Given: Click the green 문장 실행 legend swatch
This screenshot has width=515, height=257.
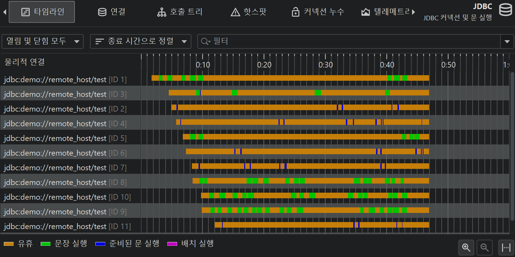Looking at the screenshot, I should pos(46,244).
